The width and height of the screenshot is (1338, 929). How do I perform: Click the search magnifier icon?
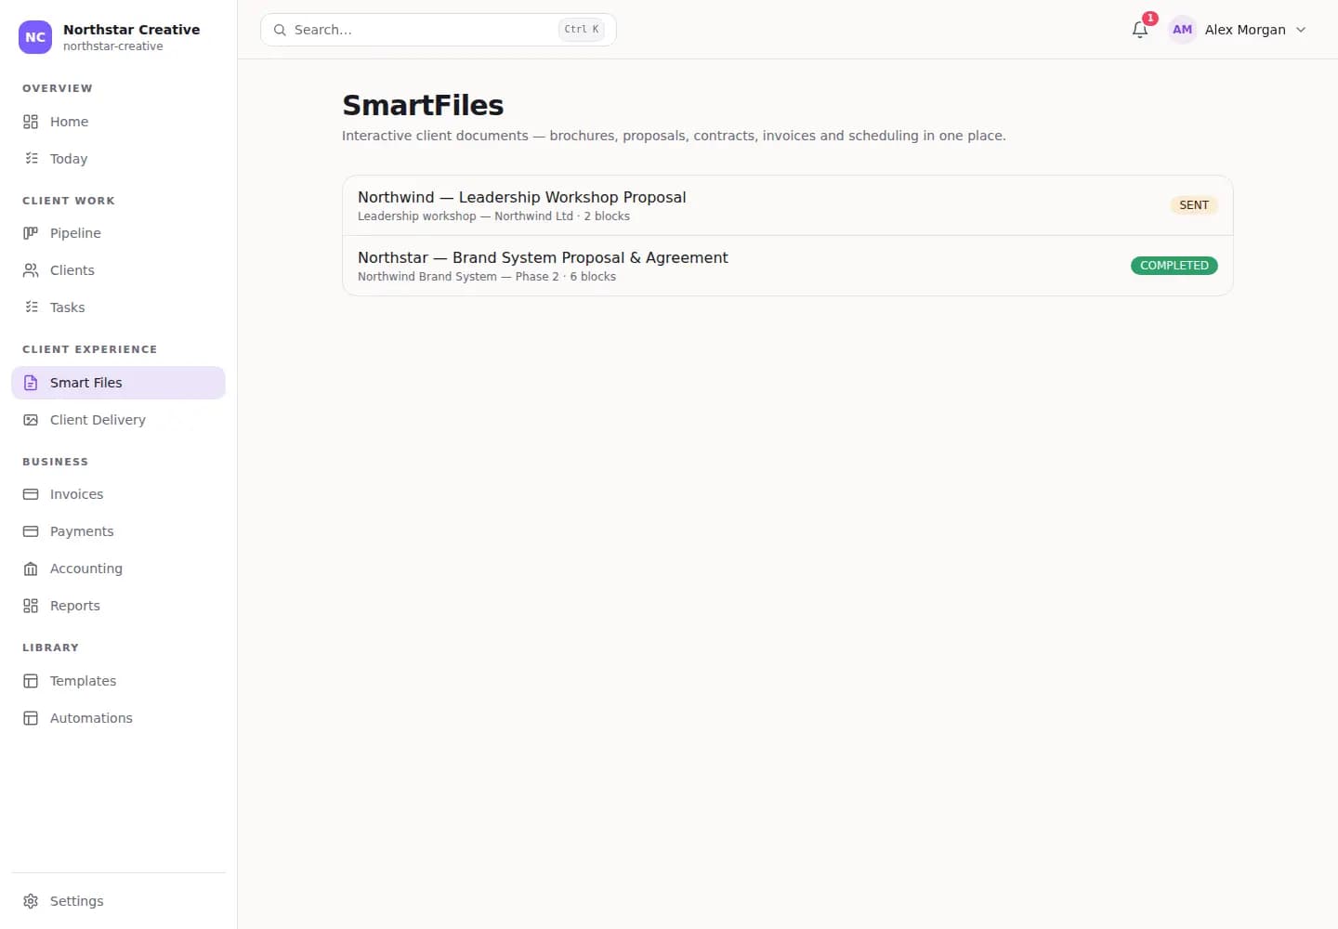280,30
